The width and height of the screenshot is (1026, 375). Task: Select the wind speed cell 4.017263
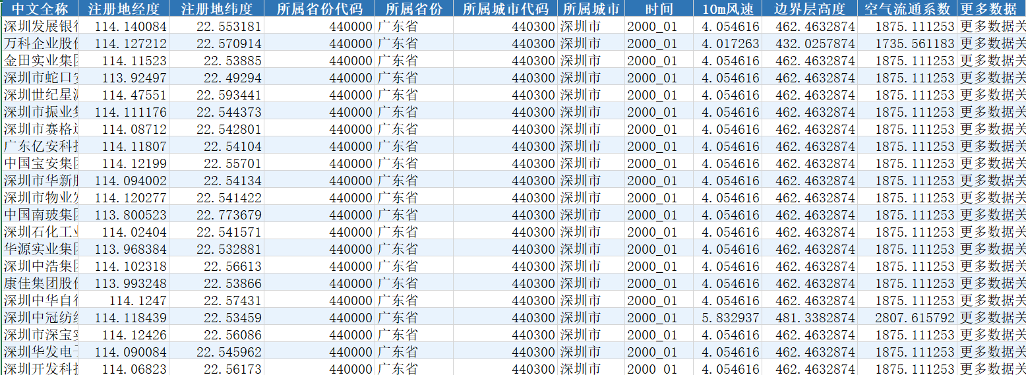[728, 44]
